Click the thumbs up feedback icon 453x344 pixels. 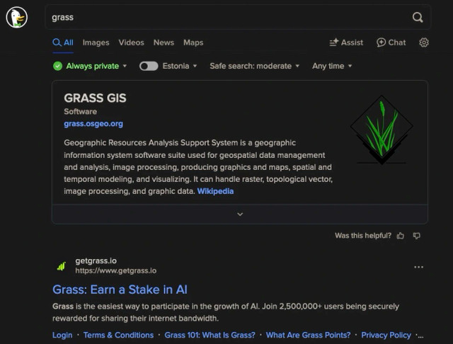[x=401, y=236]
